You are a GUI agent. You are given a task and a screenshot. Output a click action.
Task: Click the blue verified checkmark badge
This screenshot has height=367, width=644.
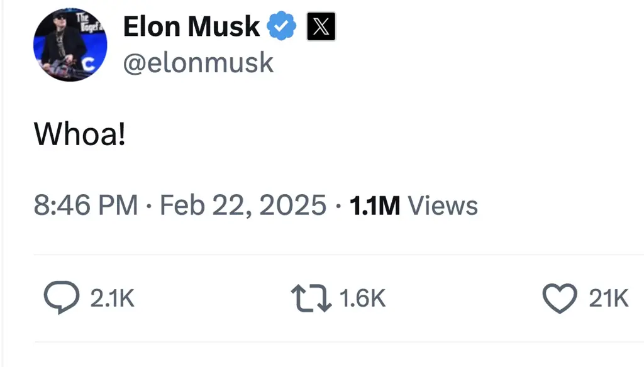pos(281,26)
